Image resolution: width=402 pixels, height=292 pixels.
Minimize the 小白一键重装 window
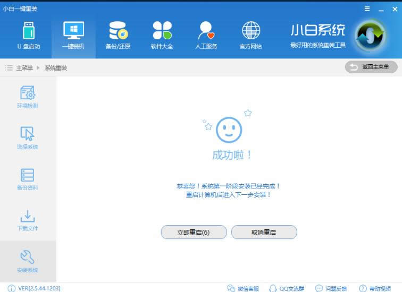(381, 10)
